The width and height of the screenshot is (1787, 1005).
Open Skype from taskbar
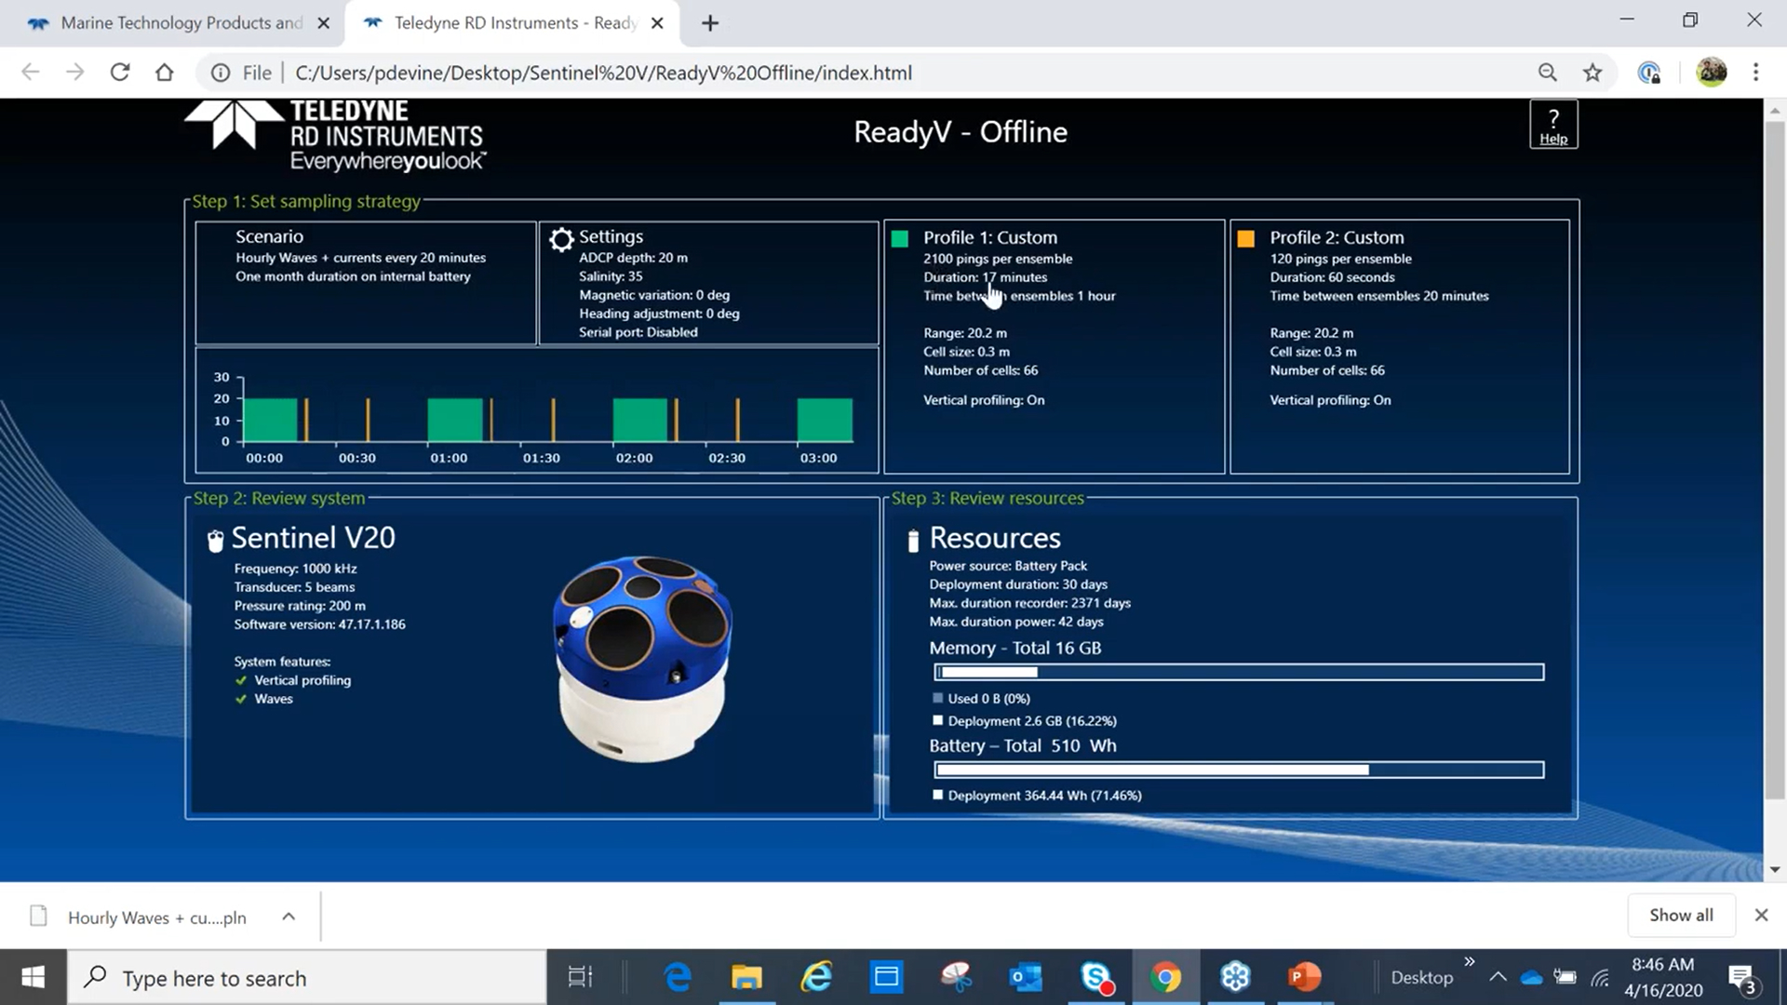tap(1096, 977)
